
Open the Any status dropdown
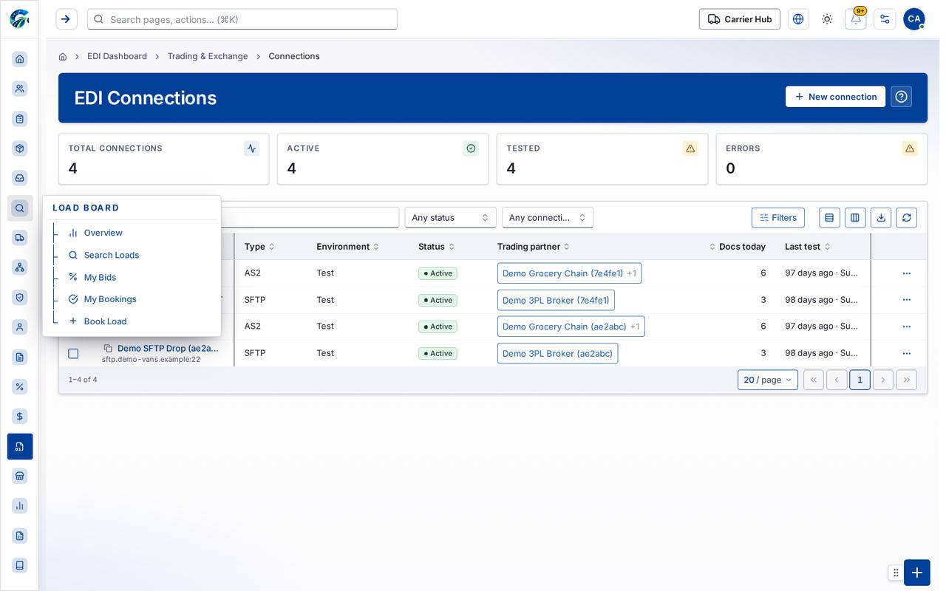pyautogui.click(x=451, y=217)
